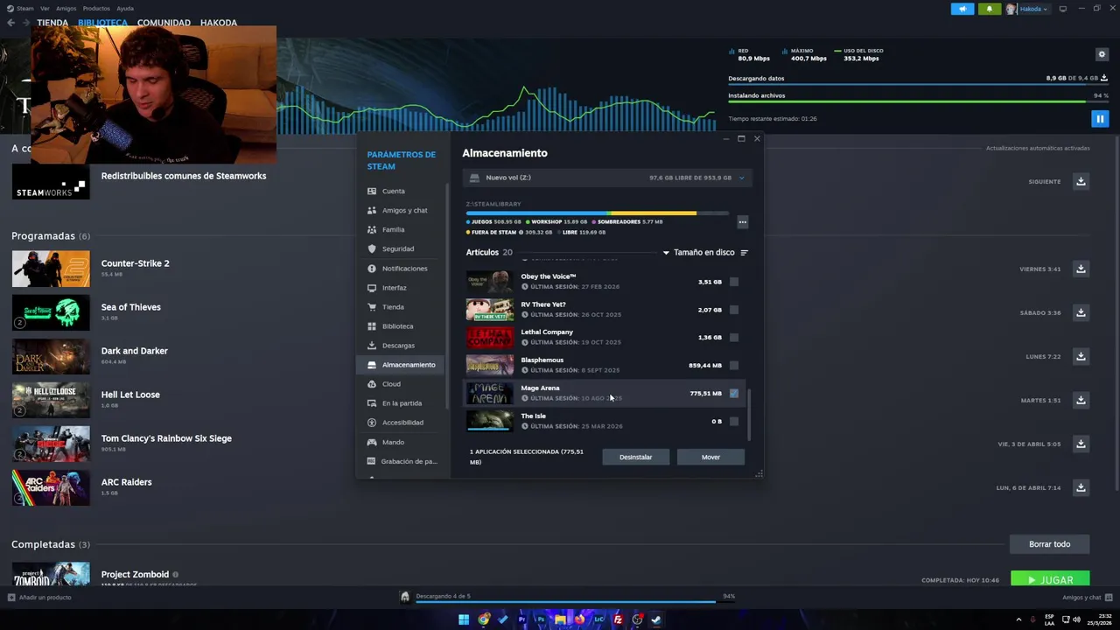This screenshot has width=1120, height=630.
Task: Go to COMUNIDAD tab
Action: (x=164, y=23)
